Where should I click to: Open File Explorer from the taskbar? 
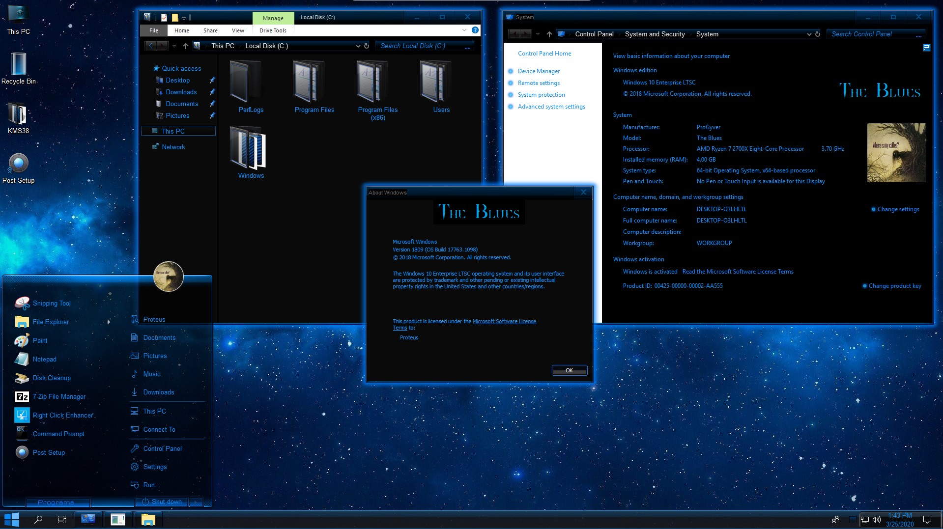click(x=148, y=519)
